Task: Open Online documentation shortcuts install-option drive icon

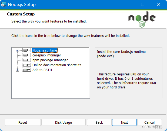Action: 27,65
